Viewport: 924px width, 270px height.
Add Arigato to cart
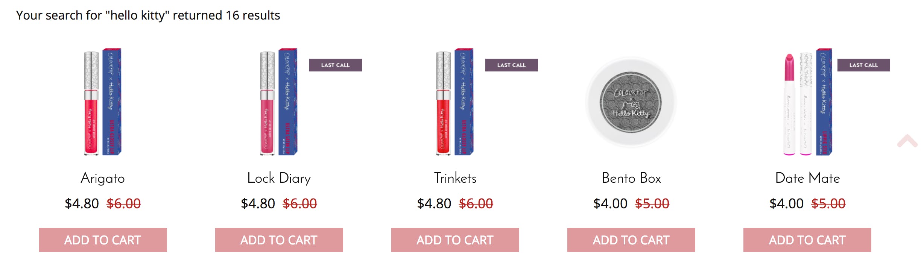click(103, 240)
